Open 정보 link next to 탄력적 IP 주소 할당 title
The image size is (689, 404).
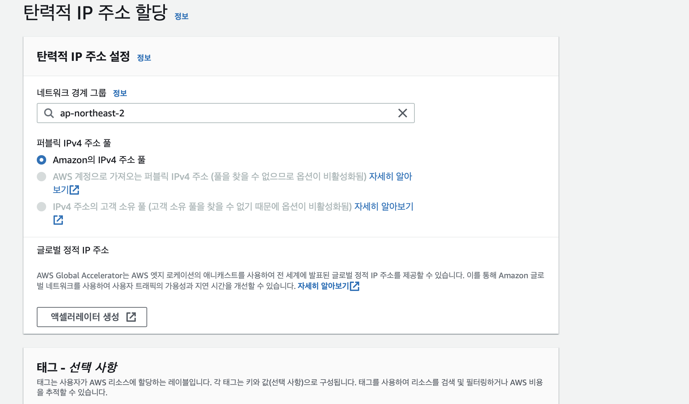click(x=181, y=16)
